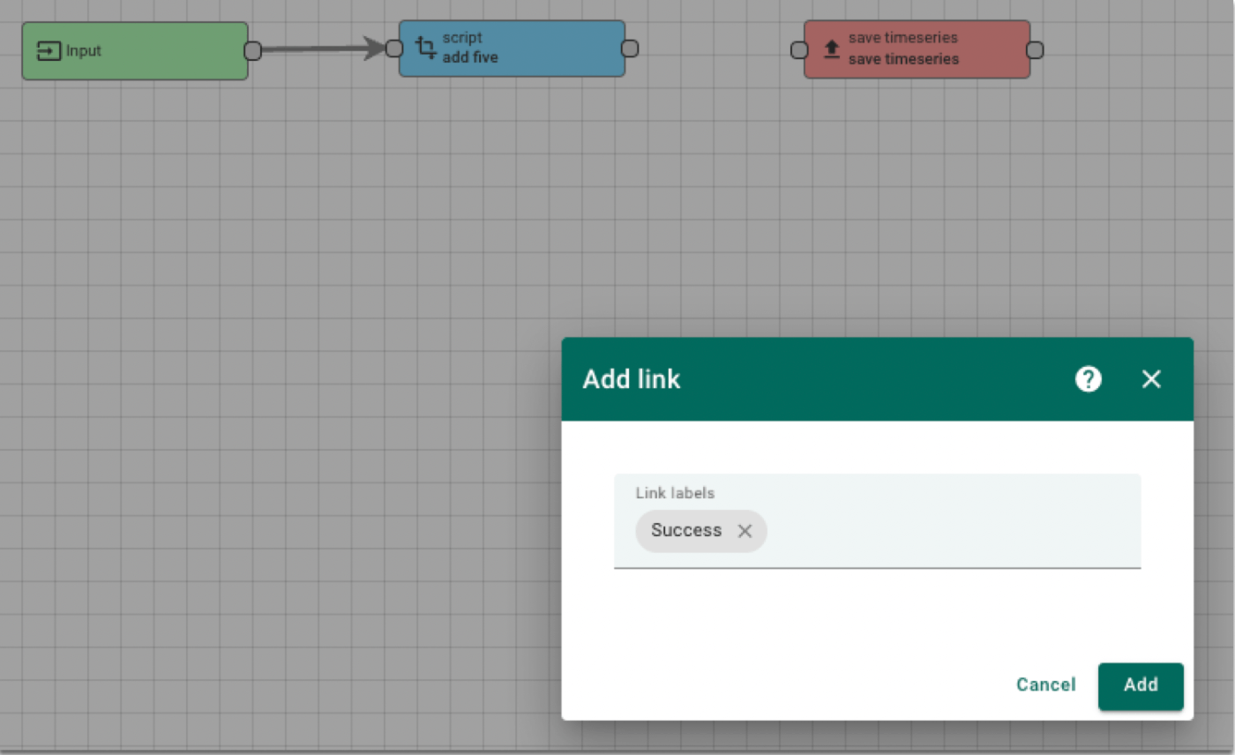Screen dimensions: 1235x755
Task: Focus the Link labels input field
Action: [x=878, y=521]
